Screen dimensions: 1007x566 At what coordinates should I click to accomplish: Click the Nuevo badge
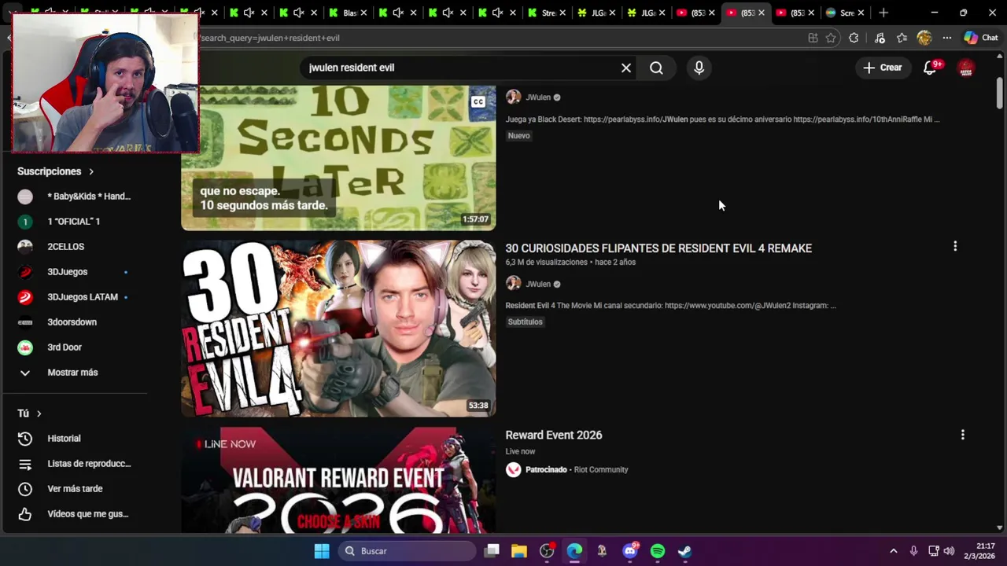click(519, 135)
